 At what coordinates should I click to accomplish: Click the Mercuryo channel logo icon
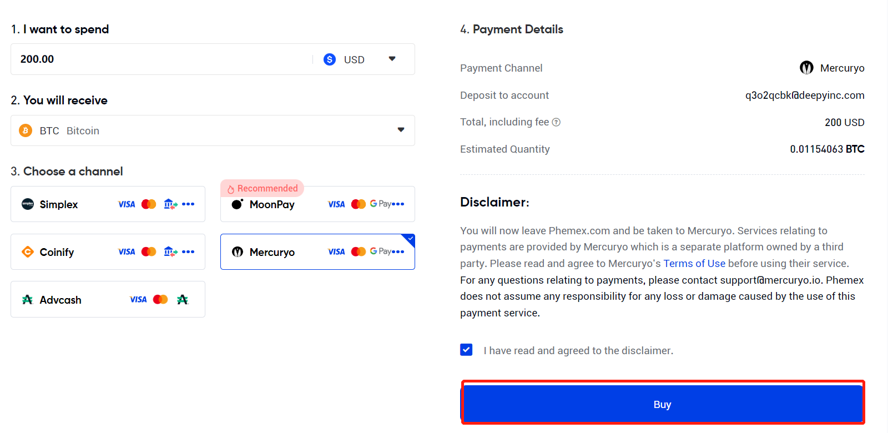(238, 251)
